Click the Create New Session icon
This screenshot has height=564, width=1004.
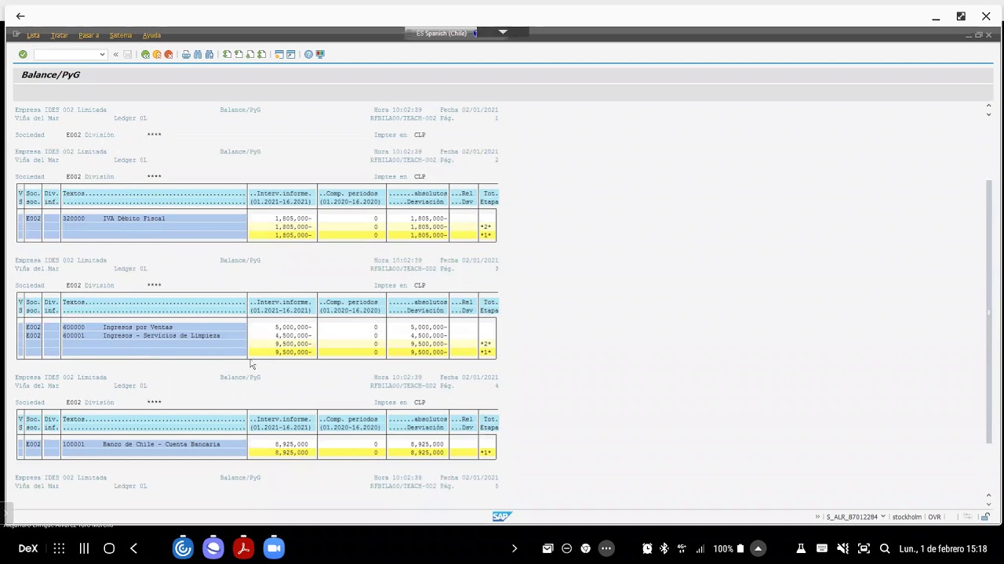[279, 54]
